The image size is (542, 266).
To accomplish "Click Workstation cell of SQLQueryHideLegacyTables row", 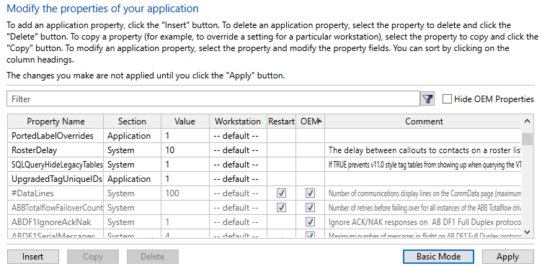I will [x=238, y=165].
